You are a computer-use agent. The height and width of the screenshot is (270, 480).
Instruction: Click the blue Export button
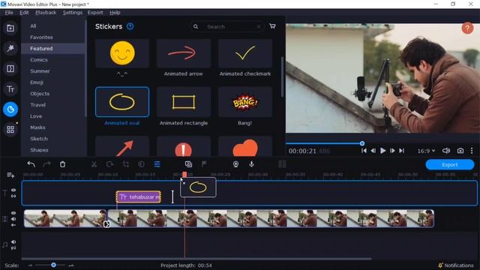point(450,165)
